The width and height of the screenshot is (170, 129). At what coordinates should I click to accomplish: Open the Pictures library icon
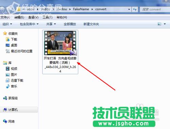click(x=7, y=75)
